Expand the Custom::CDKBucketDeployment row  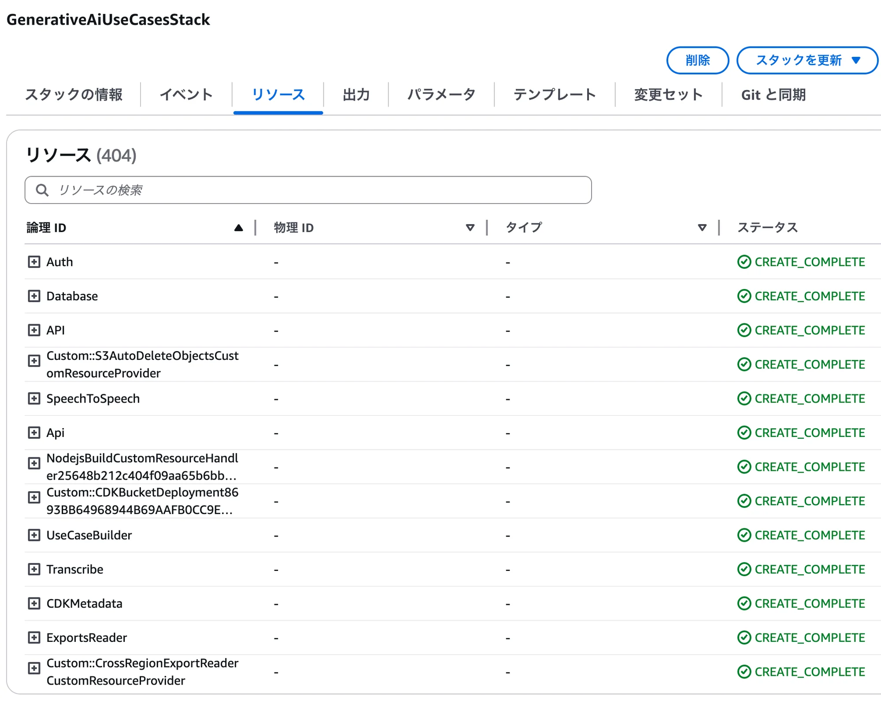point(34,497)
